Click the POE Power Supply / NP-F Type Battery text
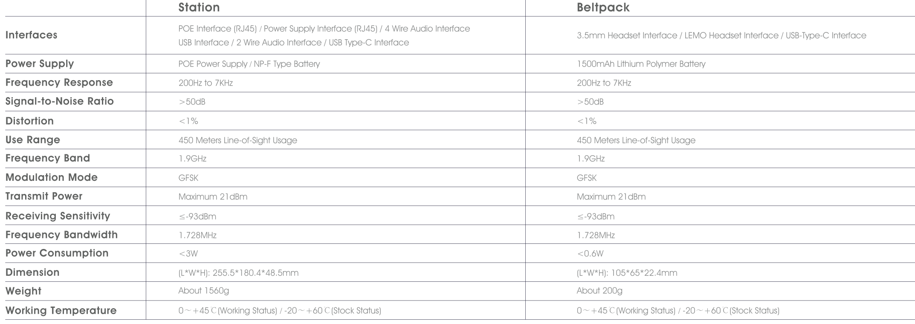The image size is (915, 324). point(249,64)
